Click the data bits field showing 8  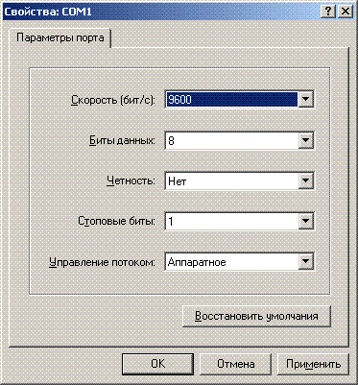coord(232,140)
